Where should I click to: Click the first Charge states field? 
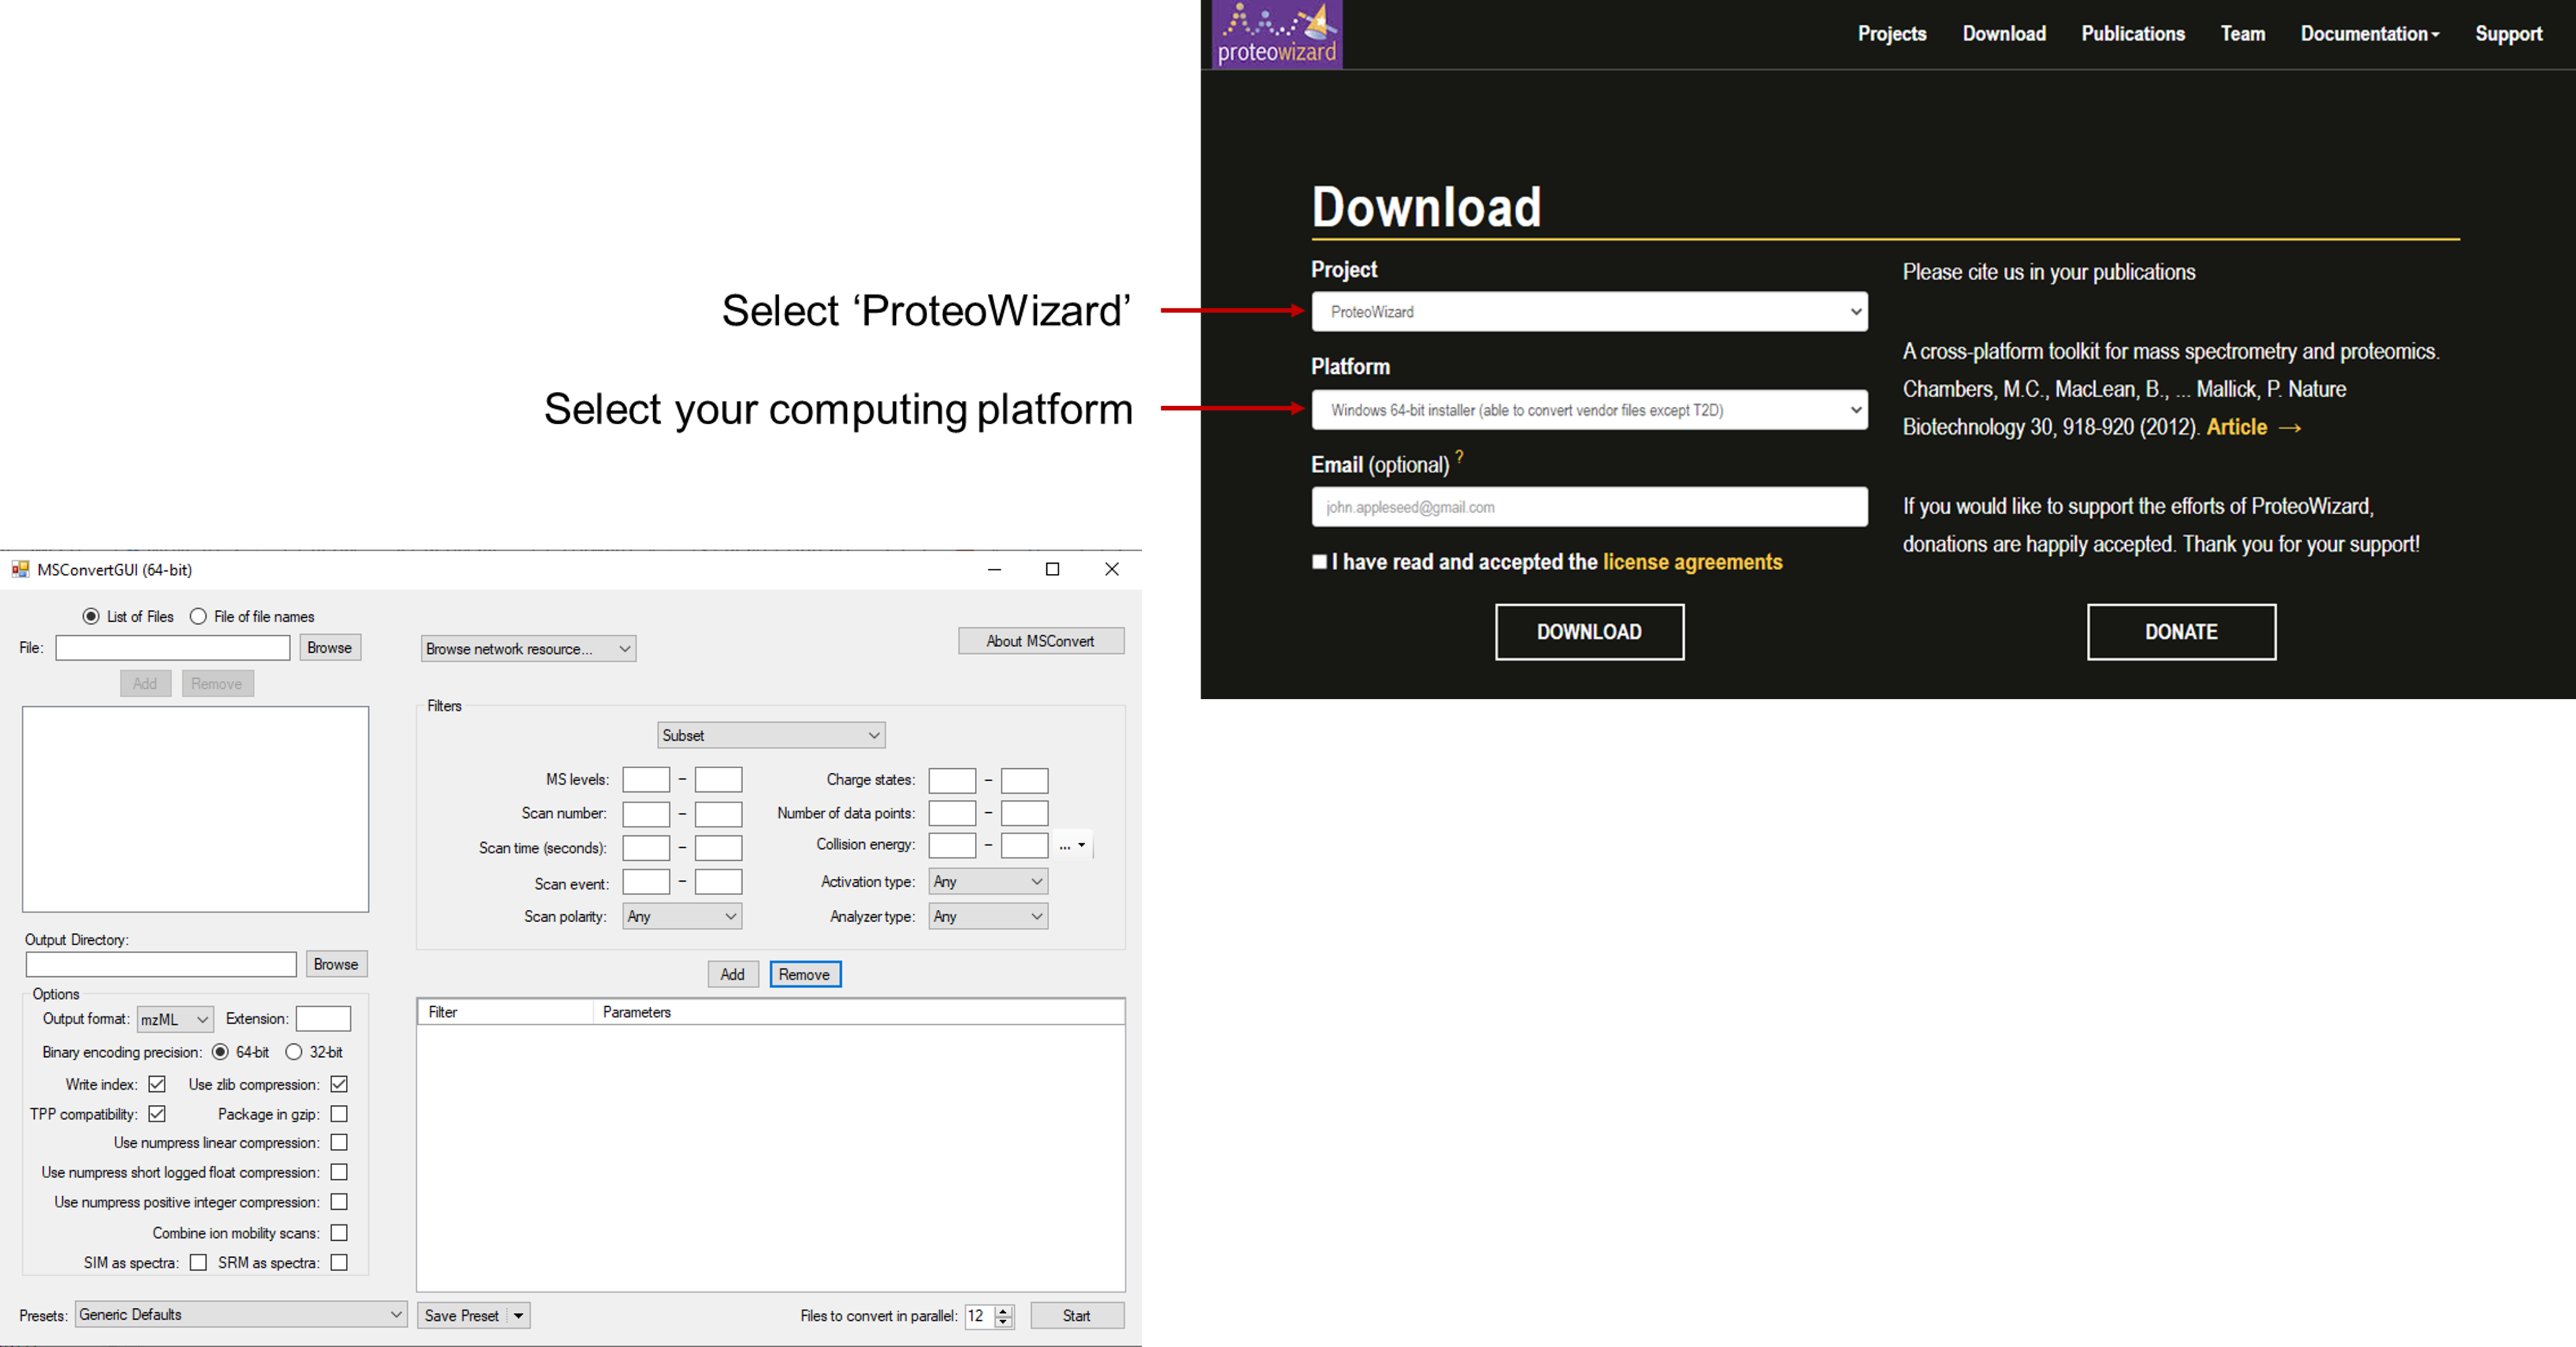[952, 780]
